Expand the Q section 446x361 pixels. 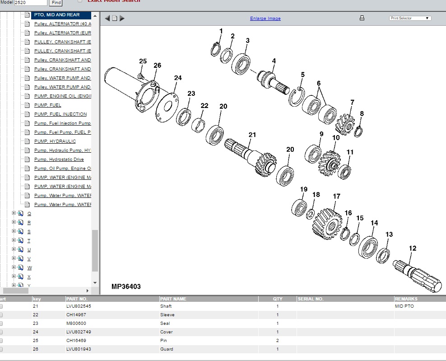click(x=14, y=213)
